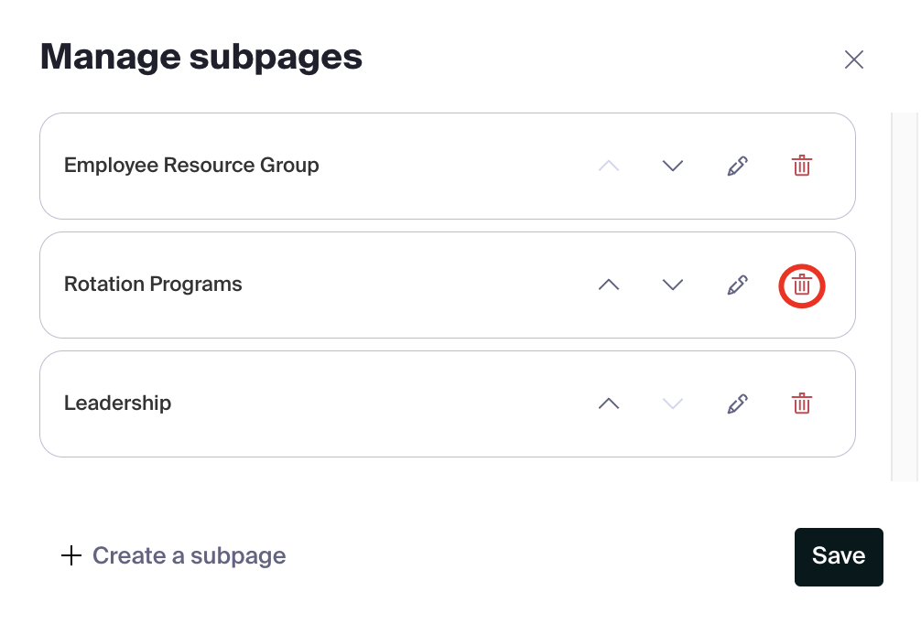This screenshot has width=921, height=624.
Task: Click the plus icon beside Create a subpage
Action: click(71, 556)
